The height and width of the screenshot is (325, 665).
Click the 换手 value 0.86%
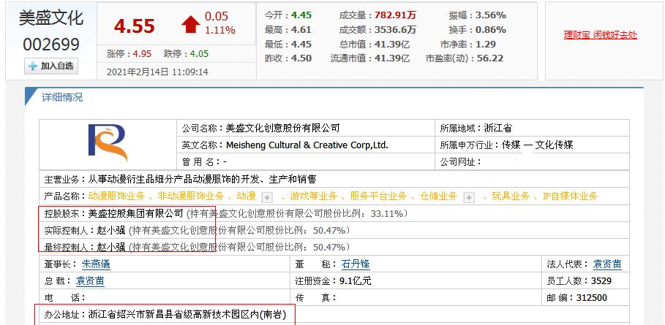tap(491, 30)
